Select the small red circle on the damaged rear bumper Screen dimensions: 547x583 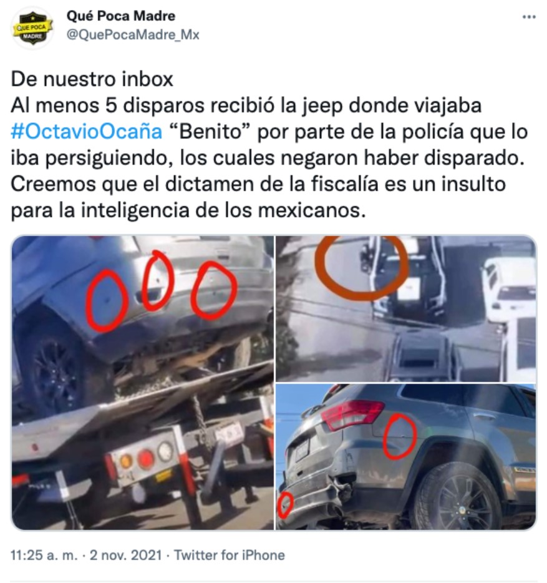[x=286, y=504]
